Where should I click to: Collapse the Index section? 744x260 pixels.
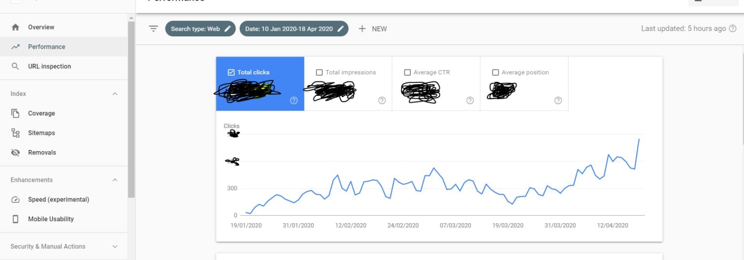[115, 94]
